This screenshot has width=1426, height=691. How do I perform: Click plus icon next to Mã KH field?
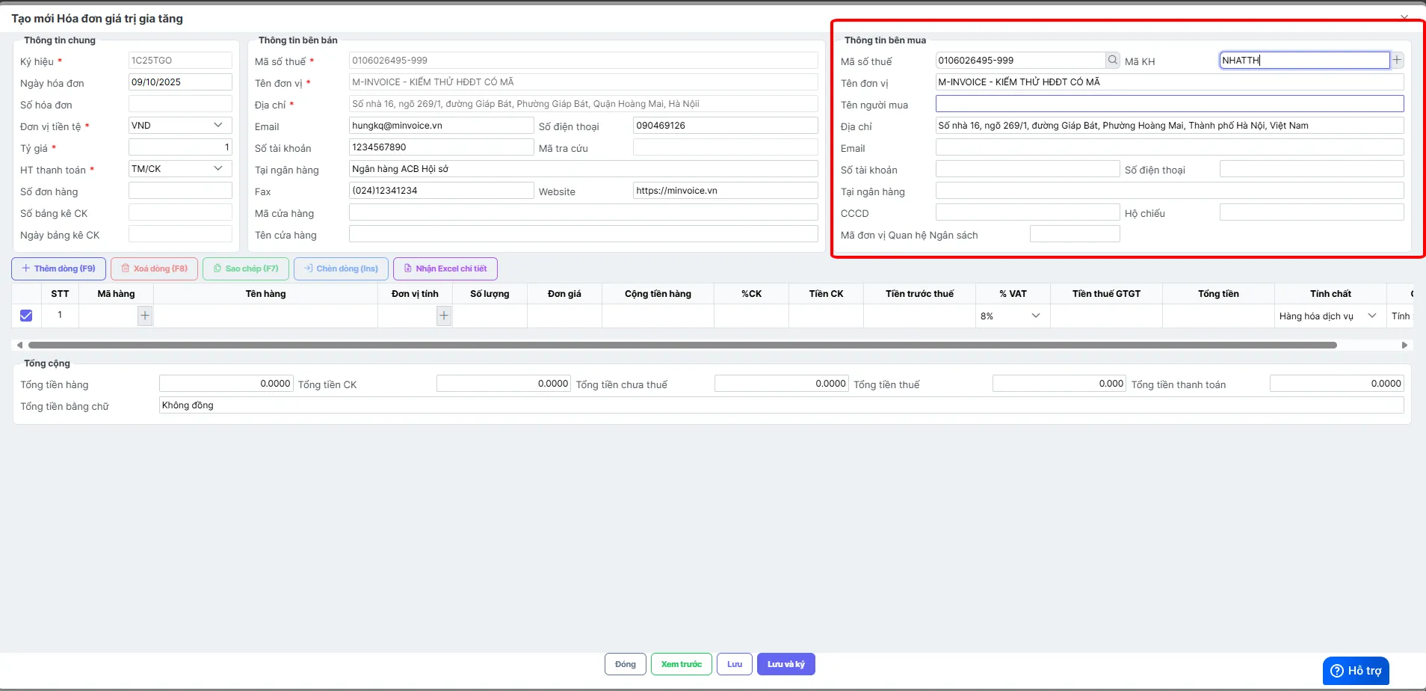pos(1397,61)
